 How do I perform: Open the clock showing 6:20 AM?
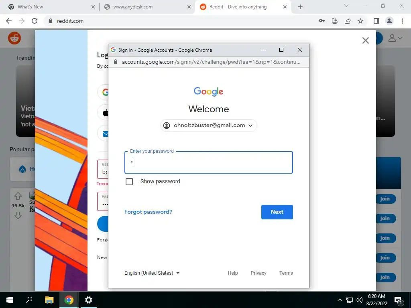click(x=376, y=300)
